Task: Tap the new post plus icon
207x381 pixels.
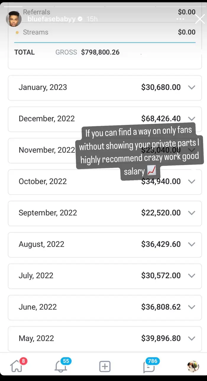Action: (x=105, y=367)
